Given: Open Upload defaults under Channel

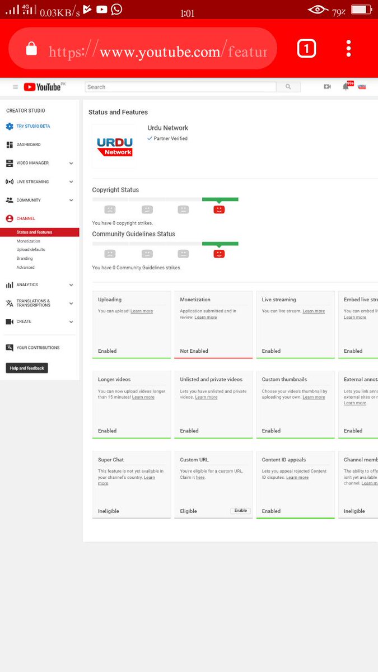Looking at the screenshot, I should coord(31,250).
